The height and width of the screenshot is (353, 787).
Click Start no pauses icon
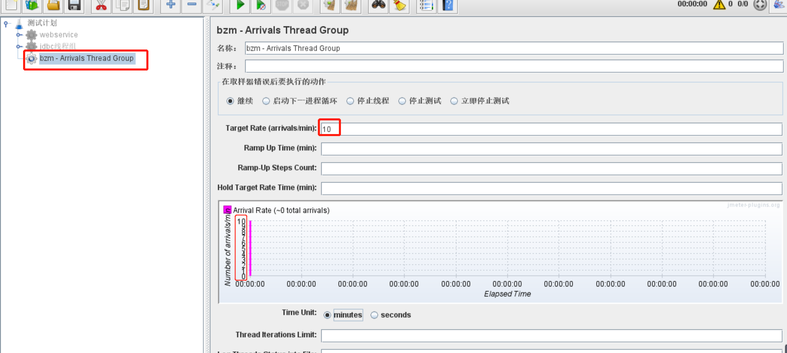pos(261,5)
